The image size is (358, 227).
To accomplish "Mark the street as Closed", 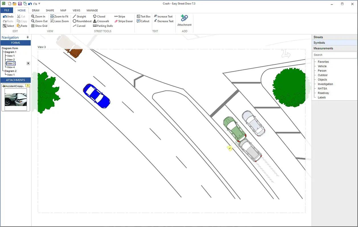I will pyautogui.click(x=99, y=16).
